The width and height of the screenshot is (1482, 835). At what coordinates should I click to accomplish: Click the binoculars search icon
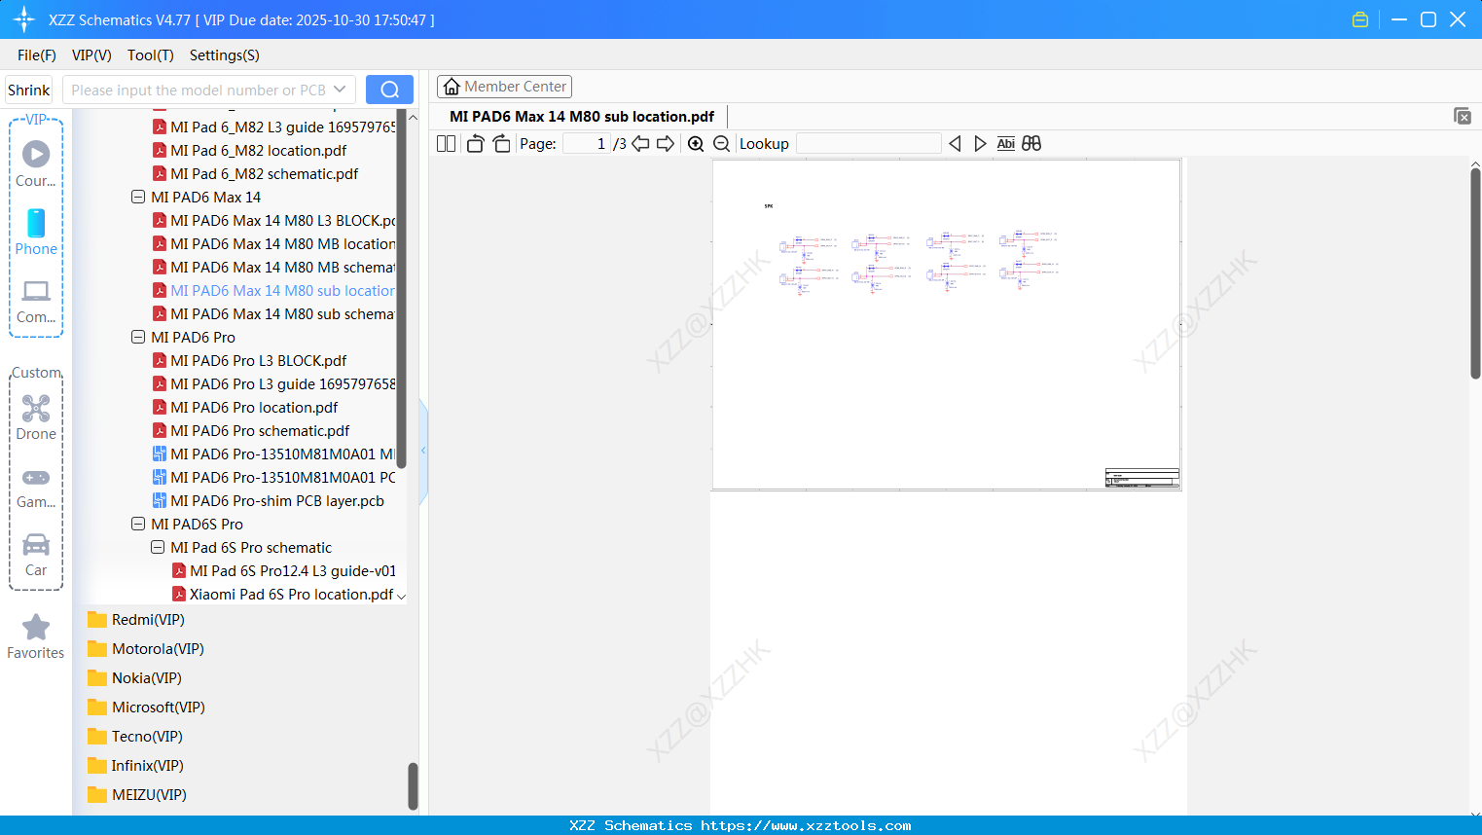tap(1031, 144)
